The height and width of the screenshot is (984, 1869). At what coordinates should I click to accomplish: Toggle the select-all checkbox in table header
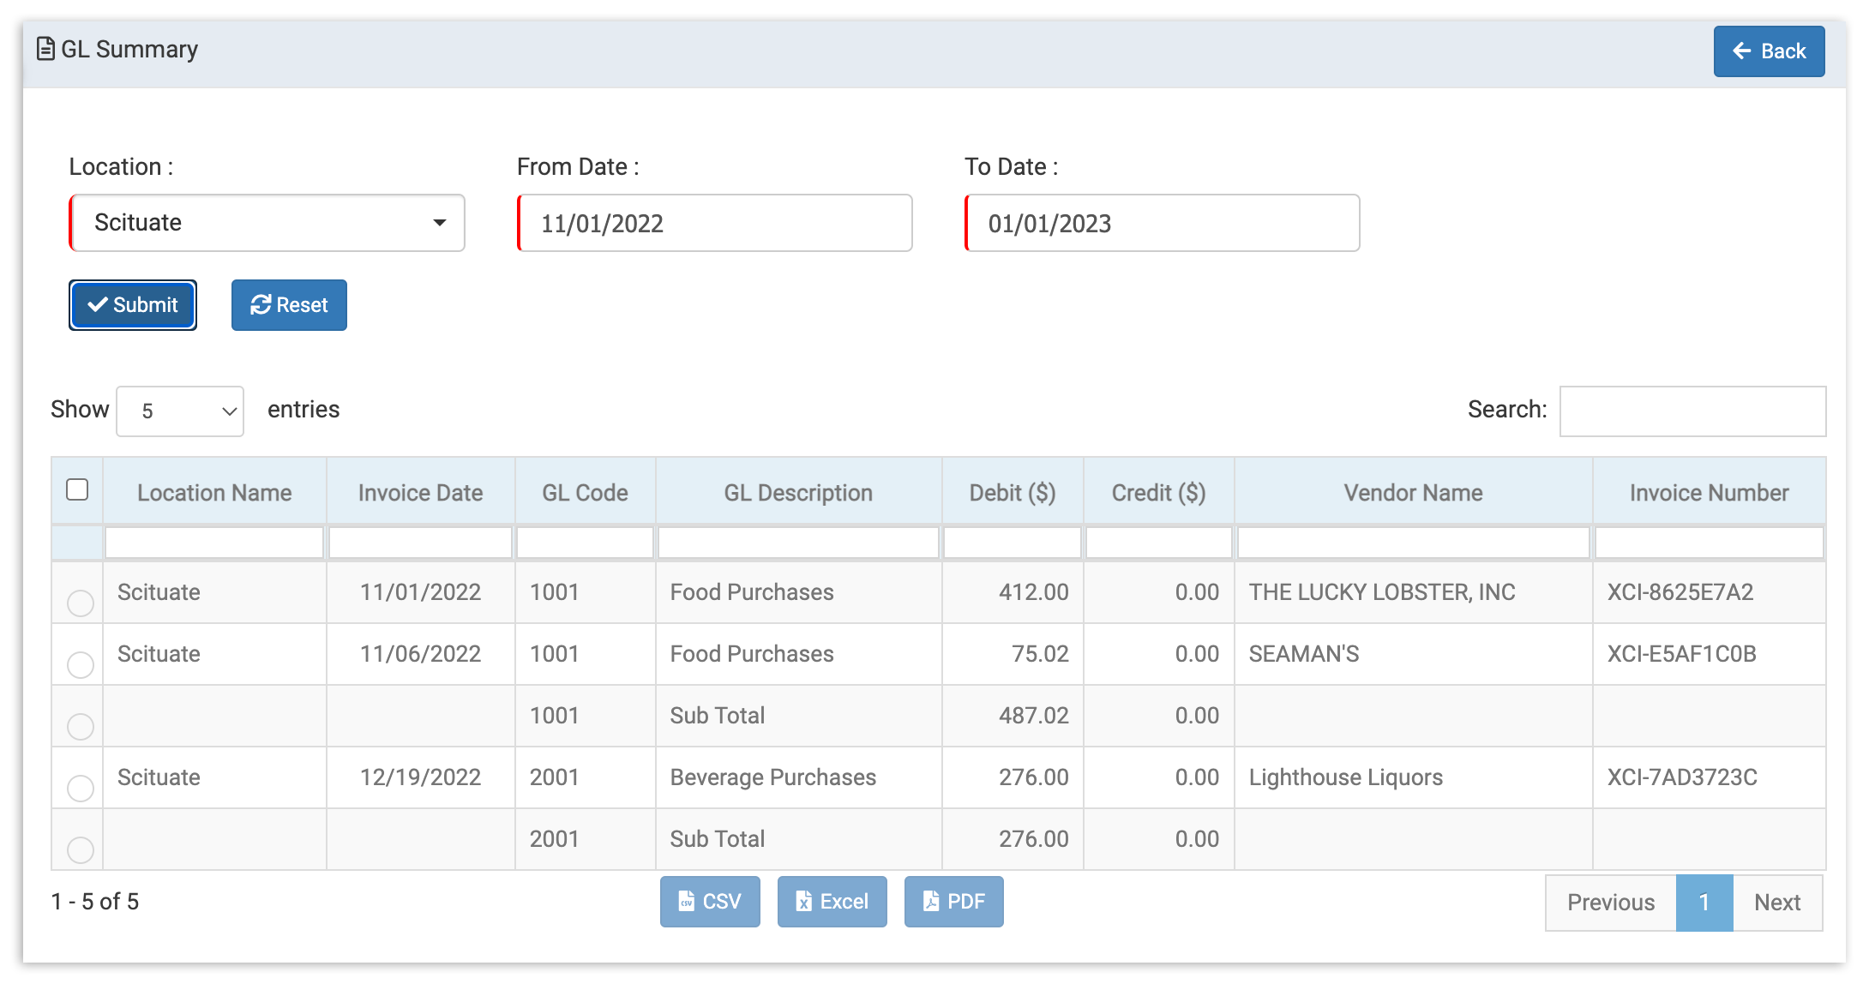[x=78, y=489]
